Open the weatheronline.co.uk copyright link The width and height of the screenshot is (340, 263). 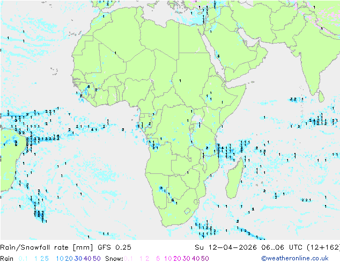294,258
